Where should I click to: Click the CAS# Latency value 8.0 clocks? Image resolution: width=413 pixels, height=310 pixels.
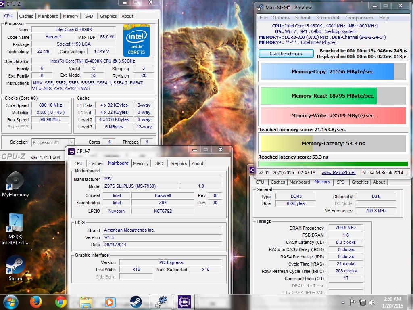coord(346,242)
